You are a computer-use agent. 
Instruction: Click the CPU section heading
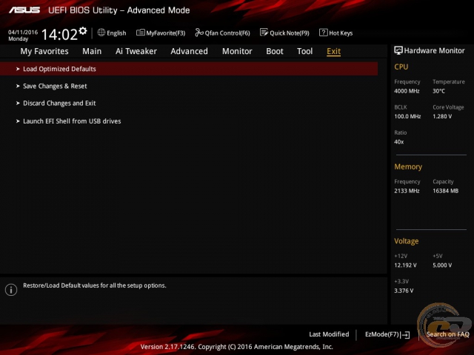[401, 67]
